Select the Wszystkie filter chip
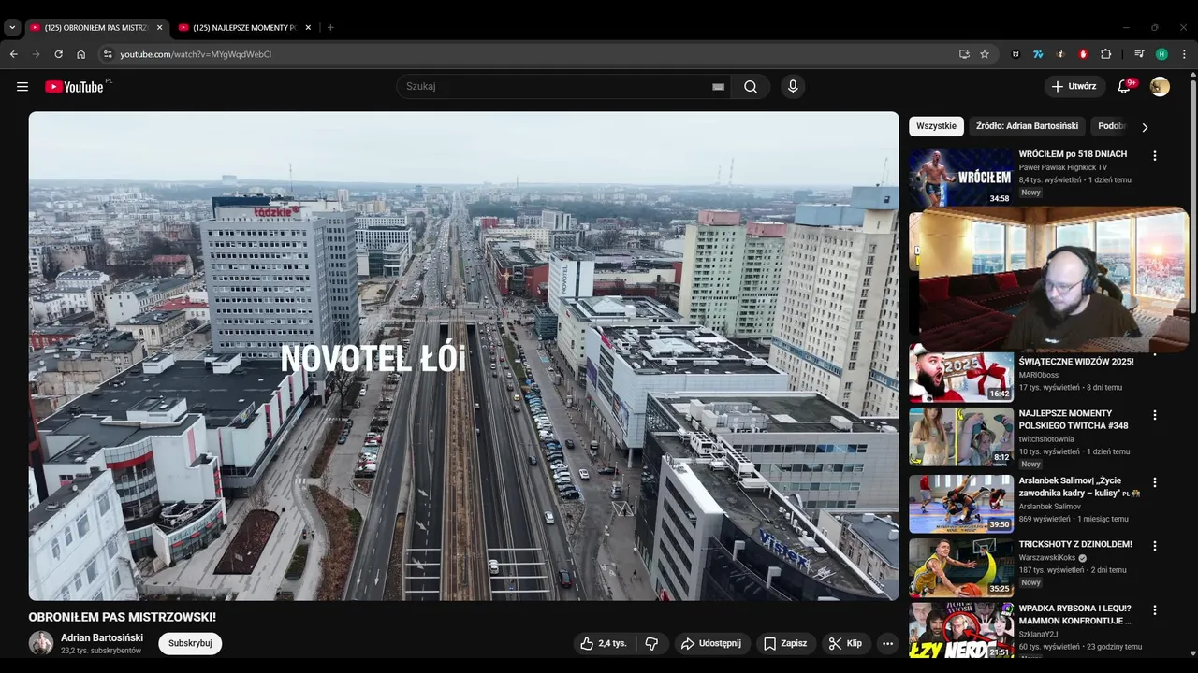Viewport: 1198px width, 673px height. pos(936,126)
